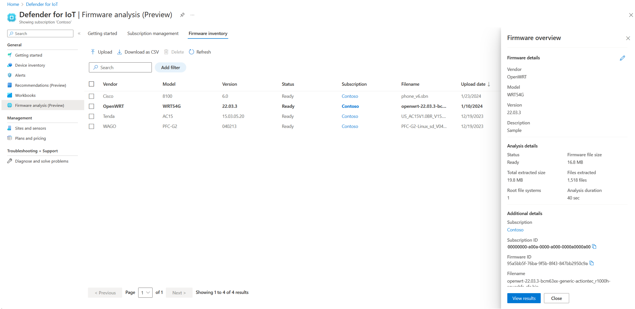Click the Close button in overview panel
635x309 pixels.
coord(556,298)
